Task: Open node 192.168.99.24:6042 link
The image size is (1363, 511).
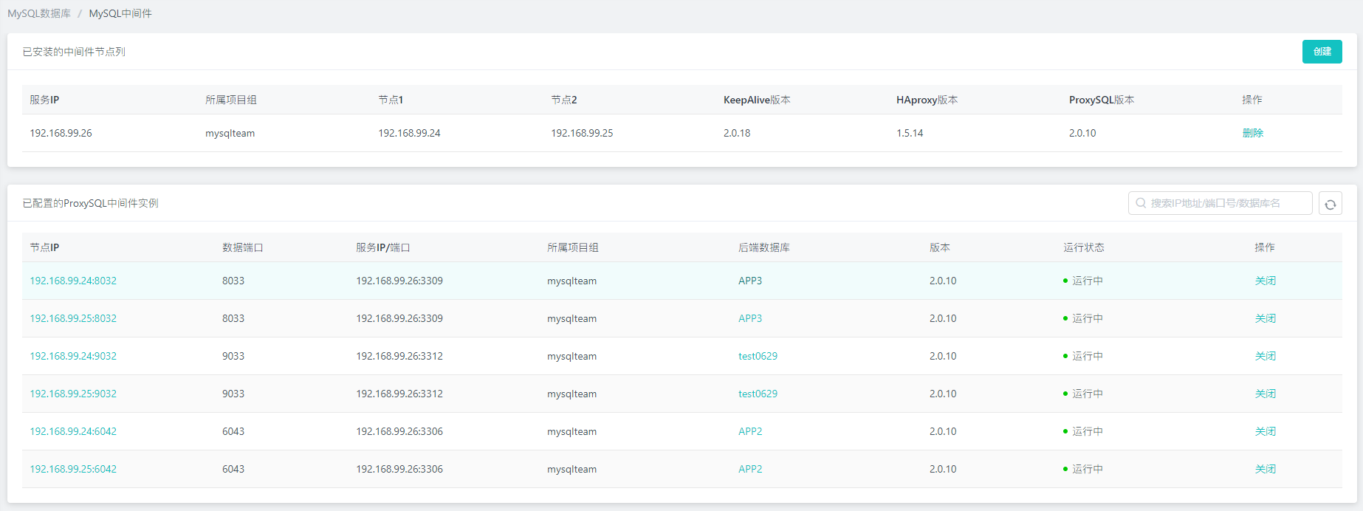Action: pos(73,431)
